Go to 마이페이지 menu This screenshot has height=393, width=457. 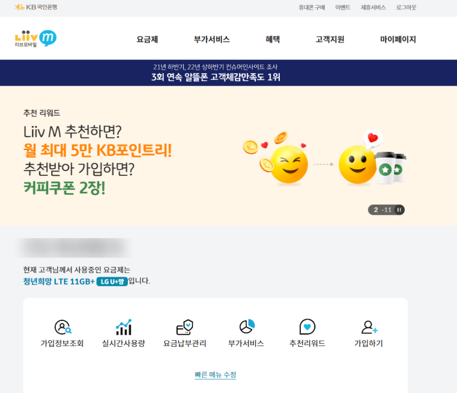pyautogui.click(x=398, y=39)
